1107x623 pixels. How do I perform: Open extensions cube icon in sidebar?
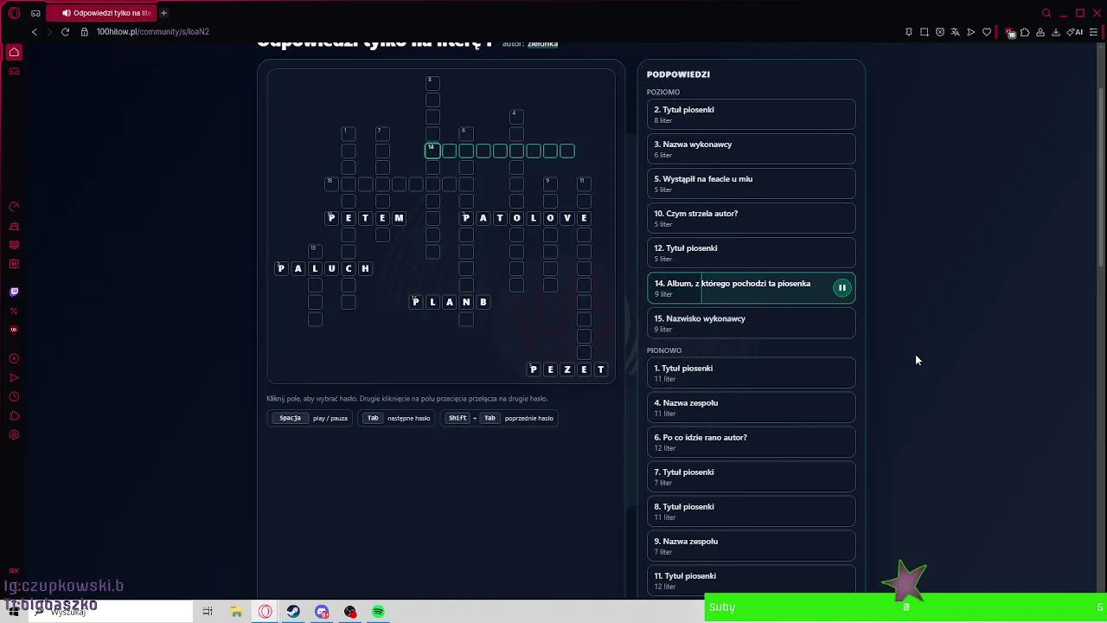[x=14, y=416]
